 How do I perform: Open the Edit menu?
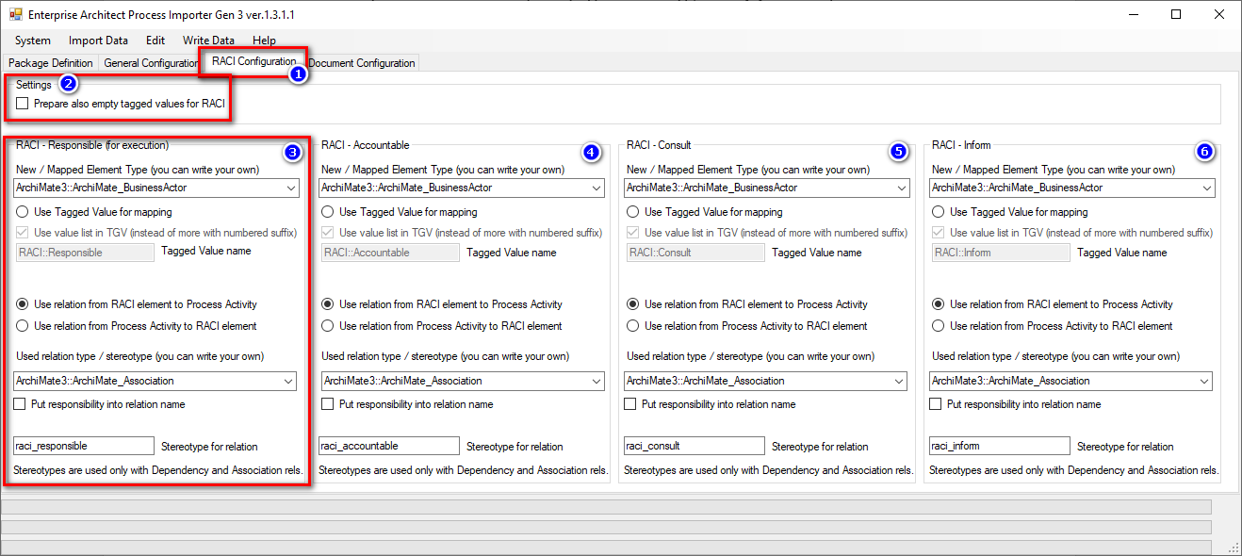[x=155, y=41]
